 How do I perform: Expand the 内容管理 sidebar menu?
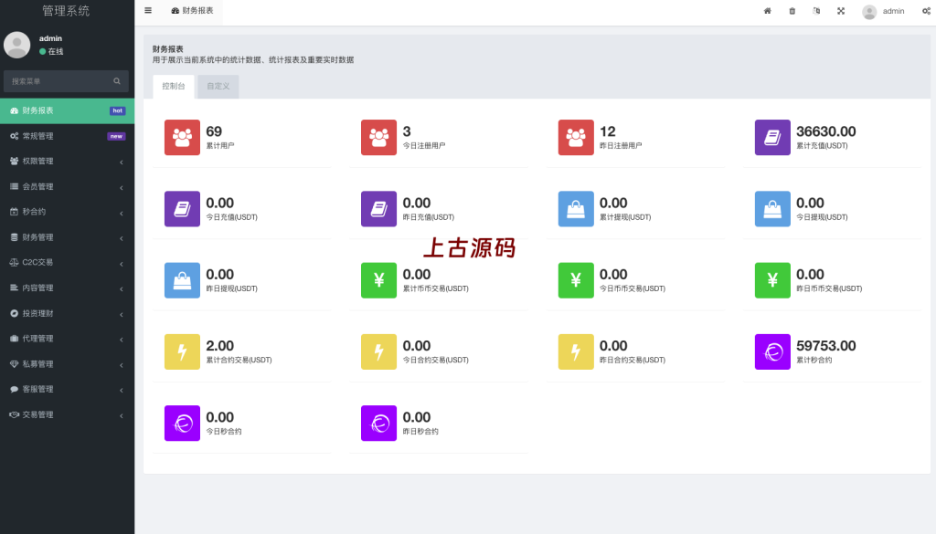pos(67,288)
